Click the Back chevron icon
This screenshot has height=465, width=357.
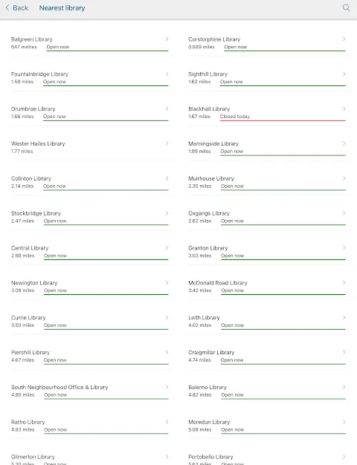coord(7,7)
